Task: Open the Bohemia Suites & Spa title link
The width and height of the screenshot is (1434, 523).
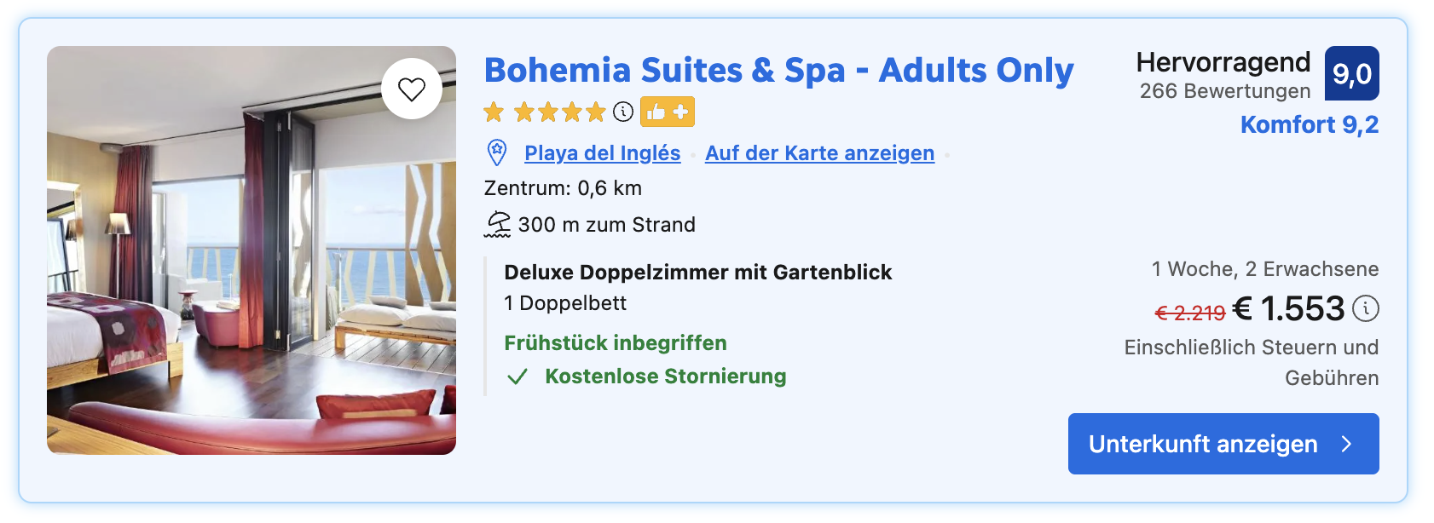Action: point(778,70)
